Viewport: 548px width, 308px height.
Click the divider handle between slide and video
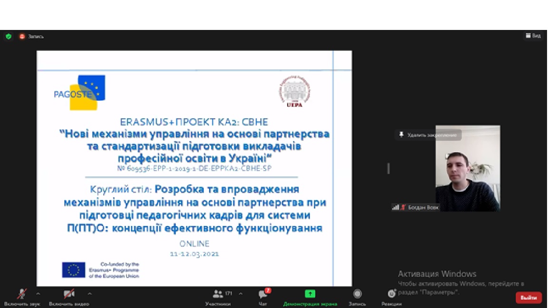pos(388,168)
